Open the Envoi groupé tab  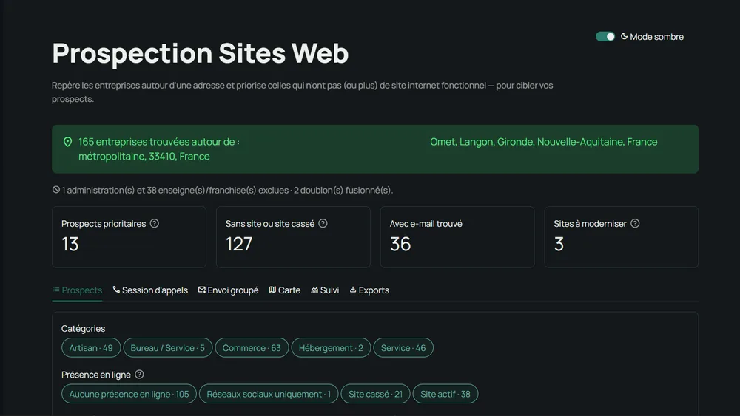[229, 290]
